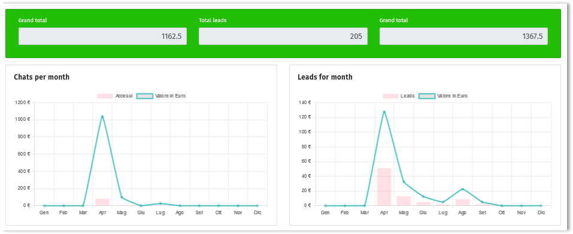The height and width of the screenshot is (234, 573).
Task: Click the April peak point in Chats chart
Action: [102, 117]
